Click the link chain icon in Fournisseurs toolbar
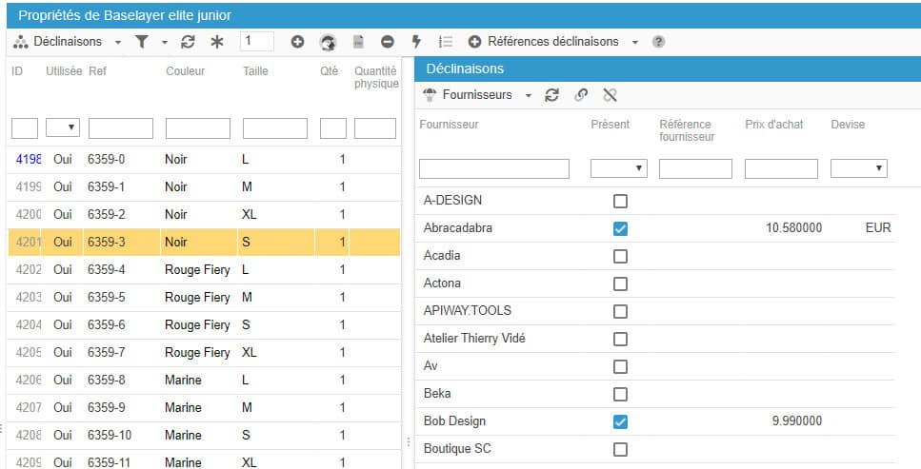Screen dimensions: 921x469 581,95
